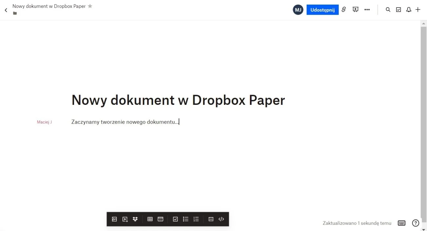427x231 pixels.
Task: Open the three-dot more options menu
Action: [x=367, y=10]
